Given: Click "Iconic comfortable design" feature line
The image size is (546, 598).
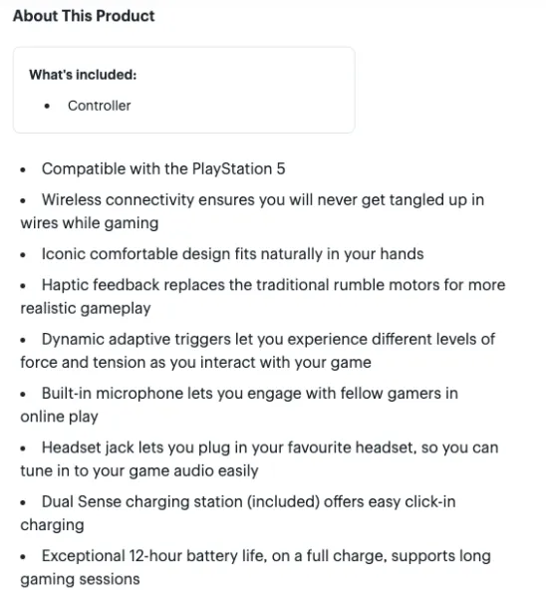Looking at the screenshot, I should (x=232, y=254).
